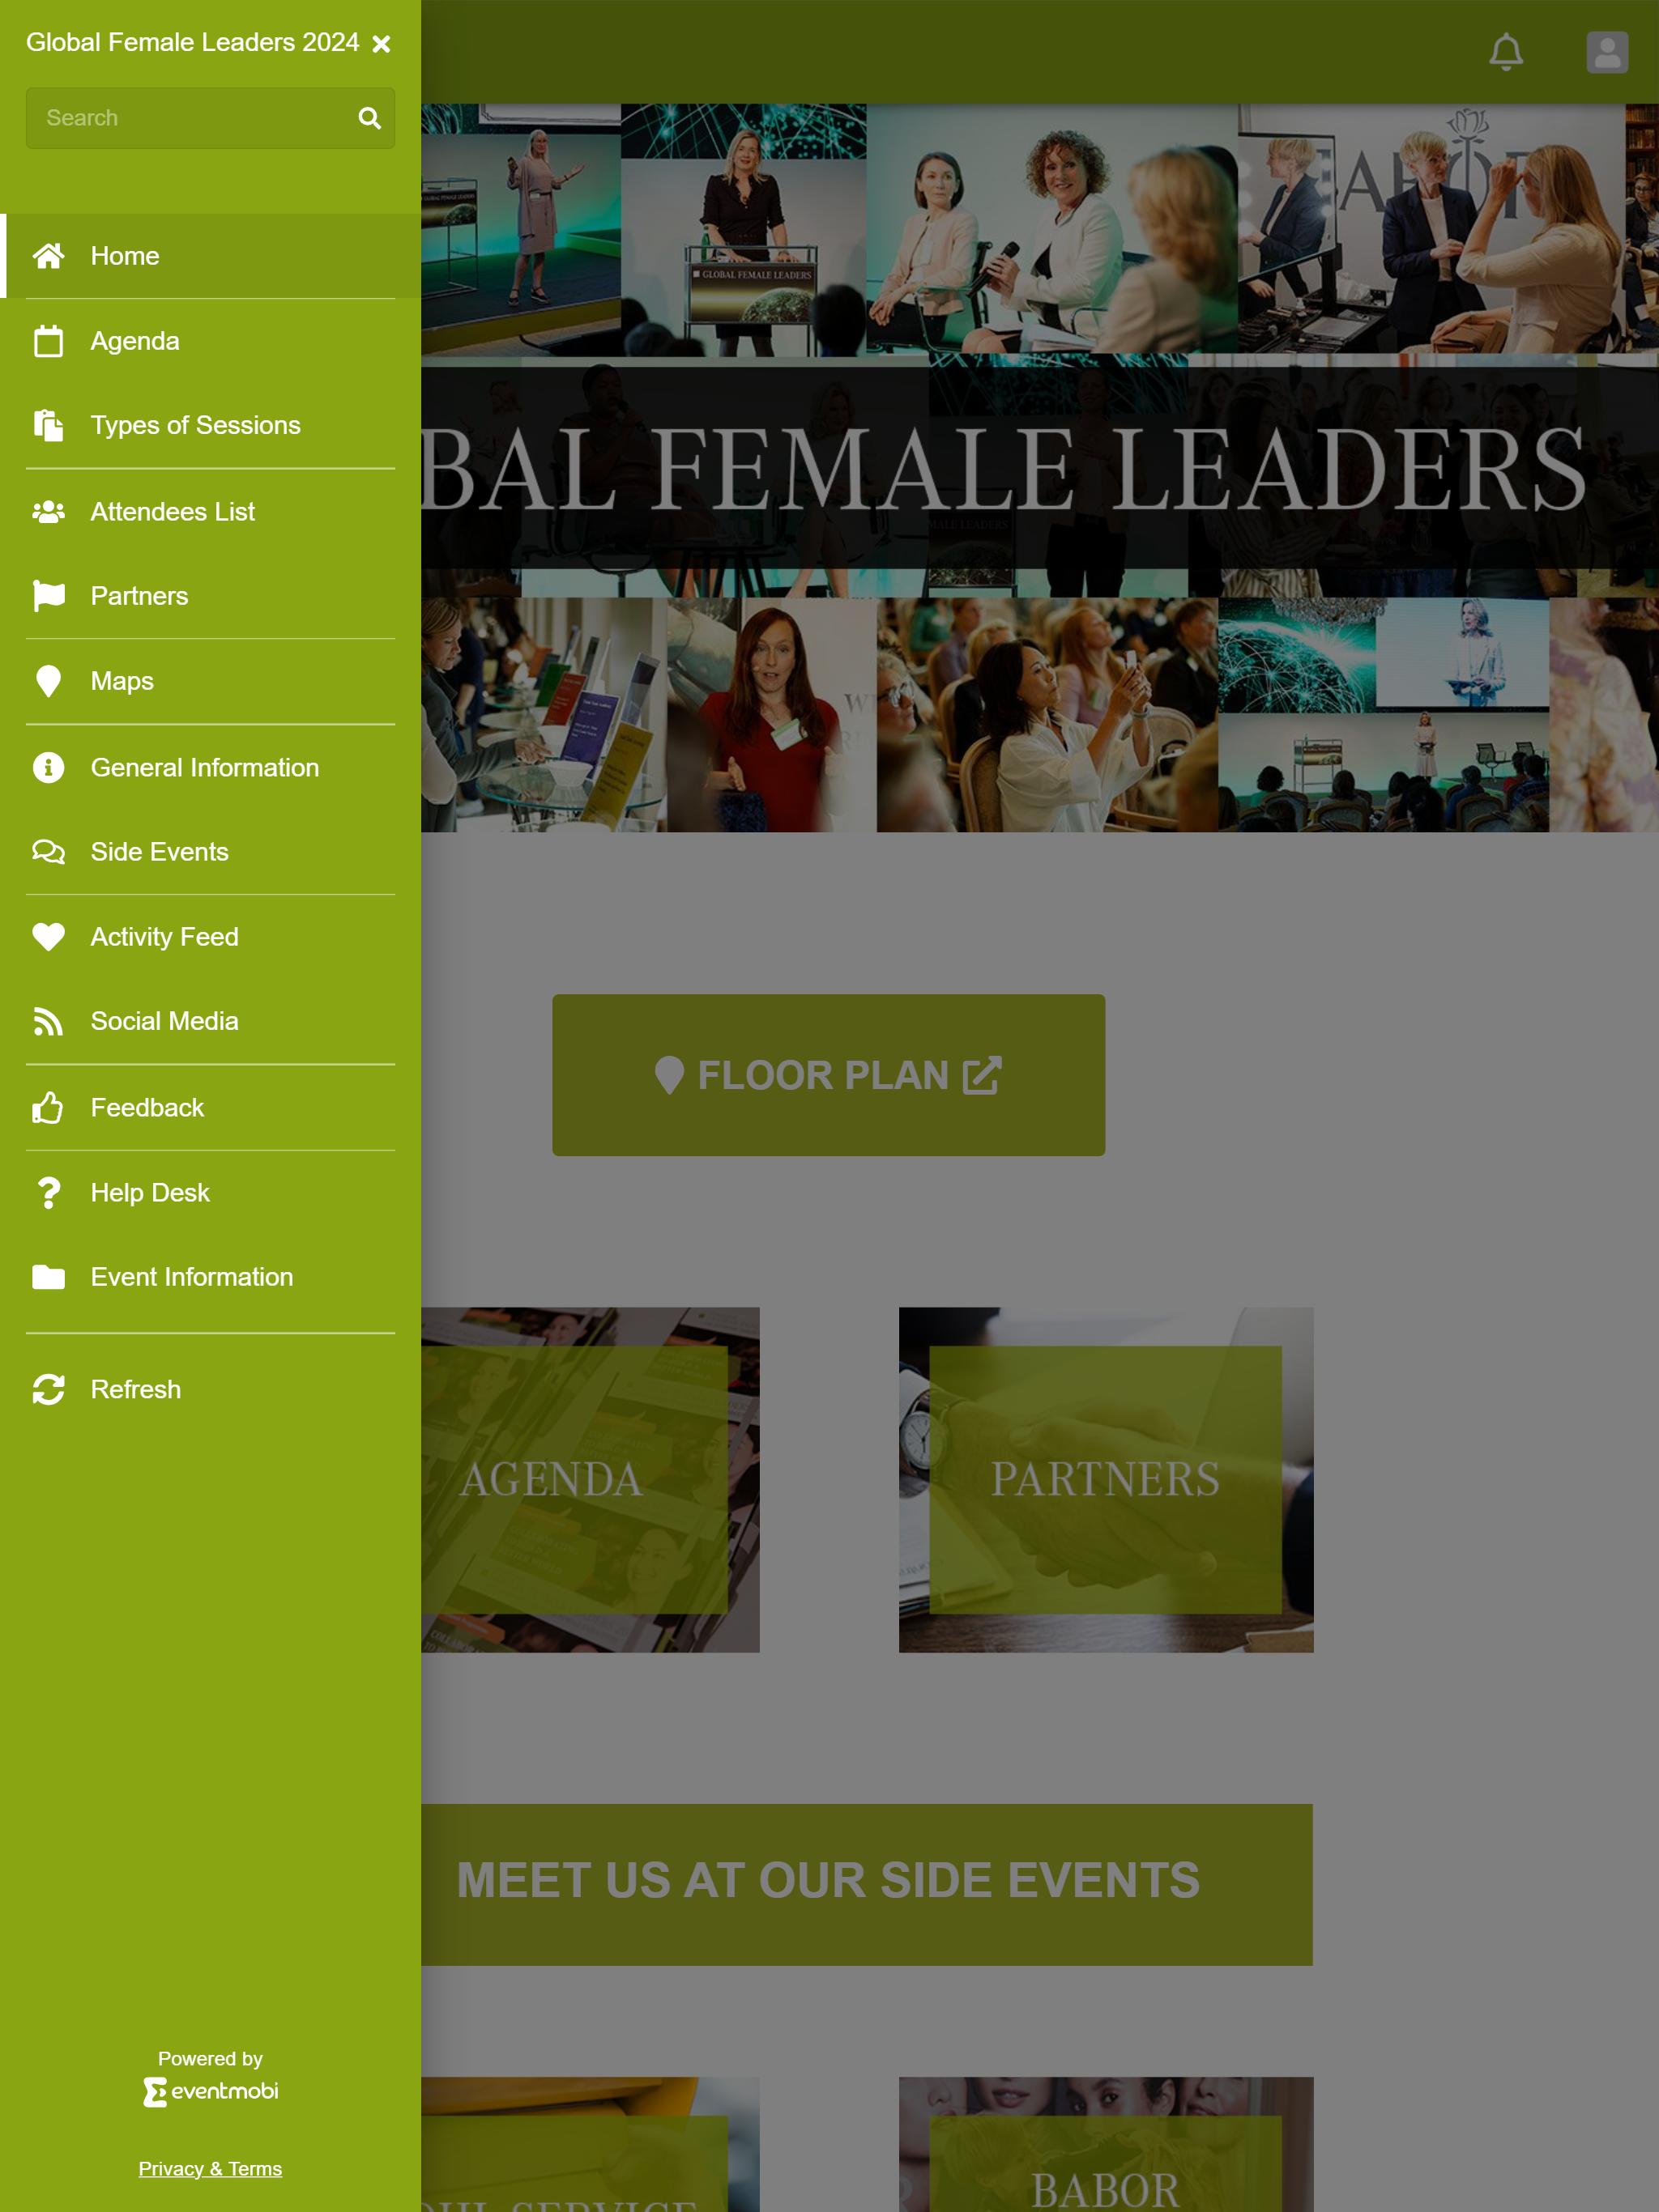This screenshot has height=2212, width=1659.
Task: Open the Privacy & Terms link
Action: (210, 2169)
